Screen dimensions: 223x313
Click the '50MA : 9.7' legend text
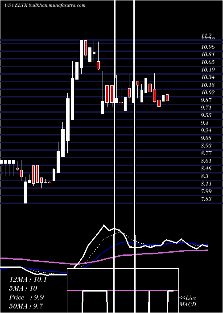tap(26, 306)
